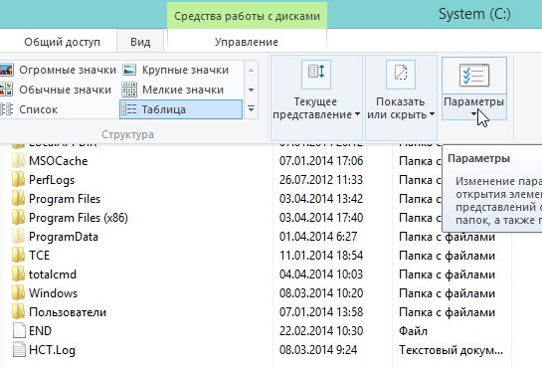Click date 26.07.2012 11:33
This screenshot has height=368, width=542.
point(321,180)
